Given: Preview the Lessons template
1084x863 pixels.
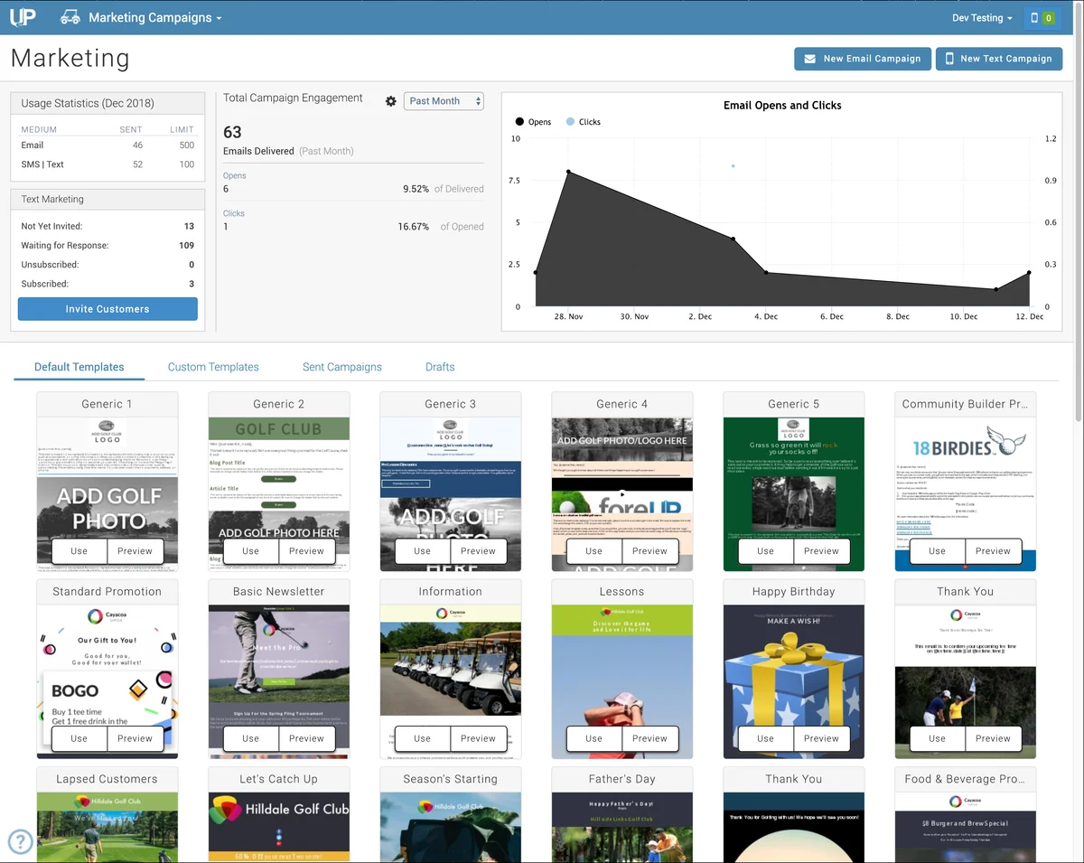Looking at the screenshot, I should (650, 738).
